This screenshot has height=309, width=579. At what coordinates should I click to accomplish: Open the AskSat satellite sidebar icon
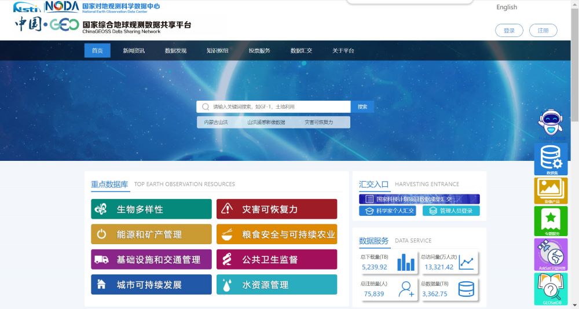(551, 253)
